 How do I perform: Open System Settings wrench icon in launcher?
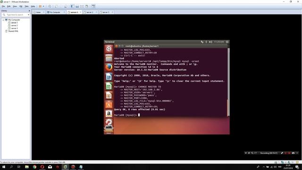(x=109, y=122)
